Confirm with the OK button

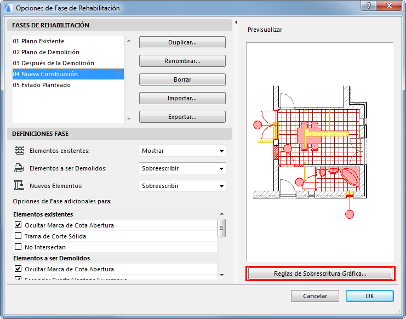coord(370,296)
